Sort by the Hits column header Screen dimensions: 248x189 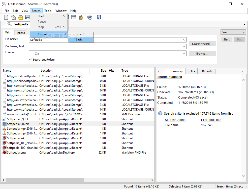tap(113, 71)
